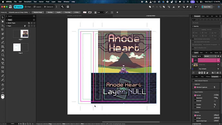This screenshot has width=222, height=125.
Task: Open the Vector menu in menu bar
Action: pyautogui.click(x=41, y=2)
